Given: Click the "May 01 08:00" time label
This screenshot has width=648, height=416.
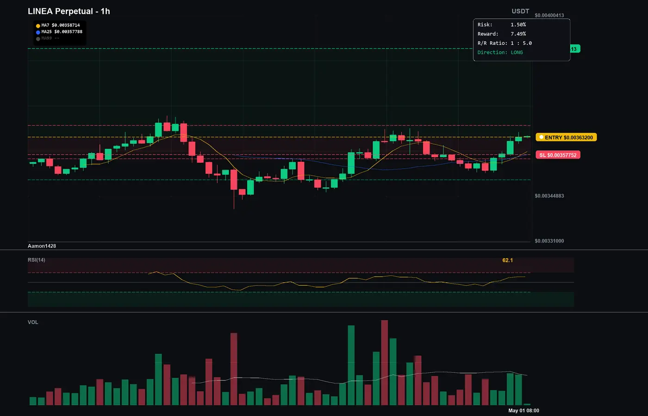Looking at the screenshot, I should click(523, 410).
